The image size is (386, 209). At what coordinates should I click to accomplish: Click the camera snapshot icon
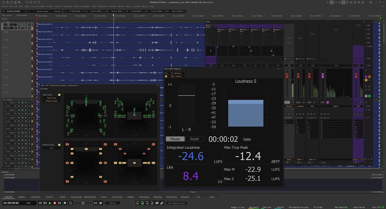tap(157, 203)
